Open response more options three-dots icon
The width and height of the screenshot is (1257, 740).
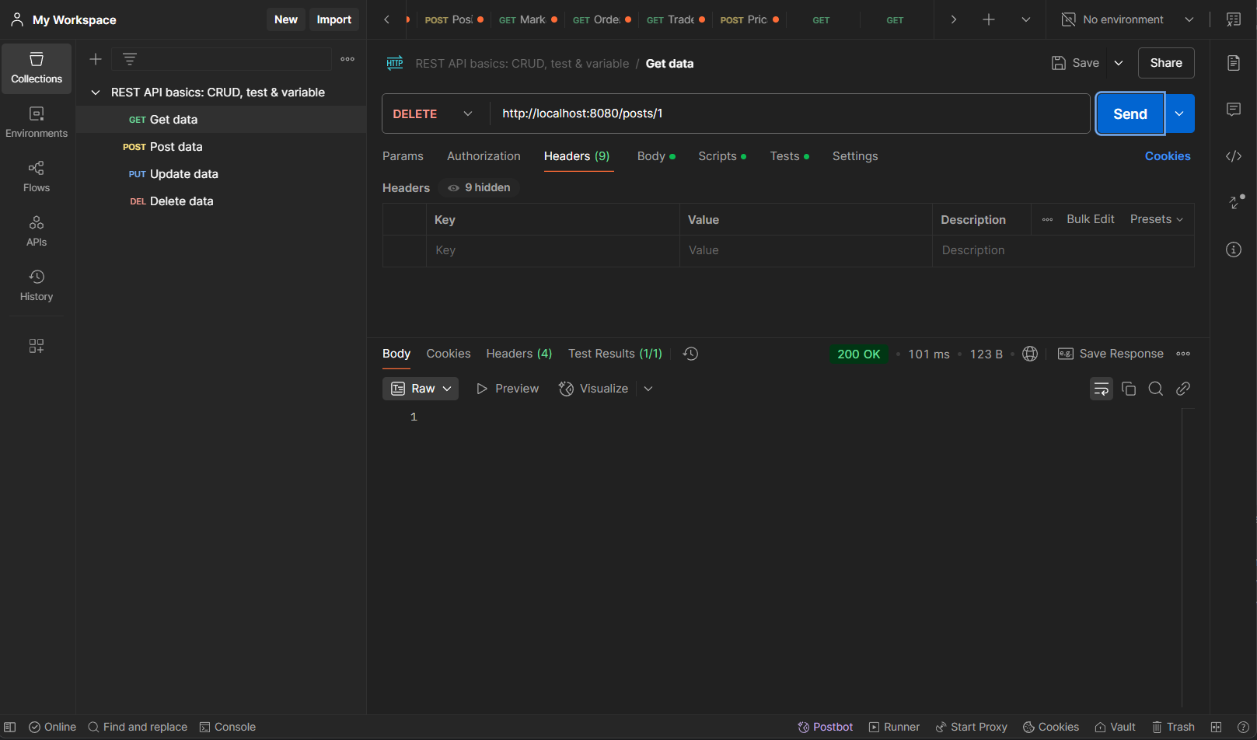click(1183, 354)
